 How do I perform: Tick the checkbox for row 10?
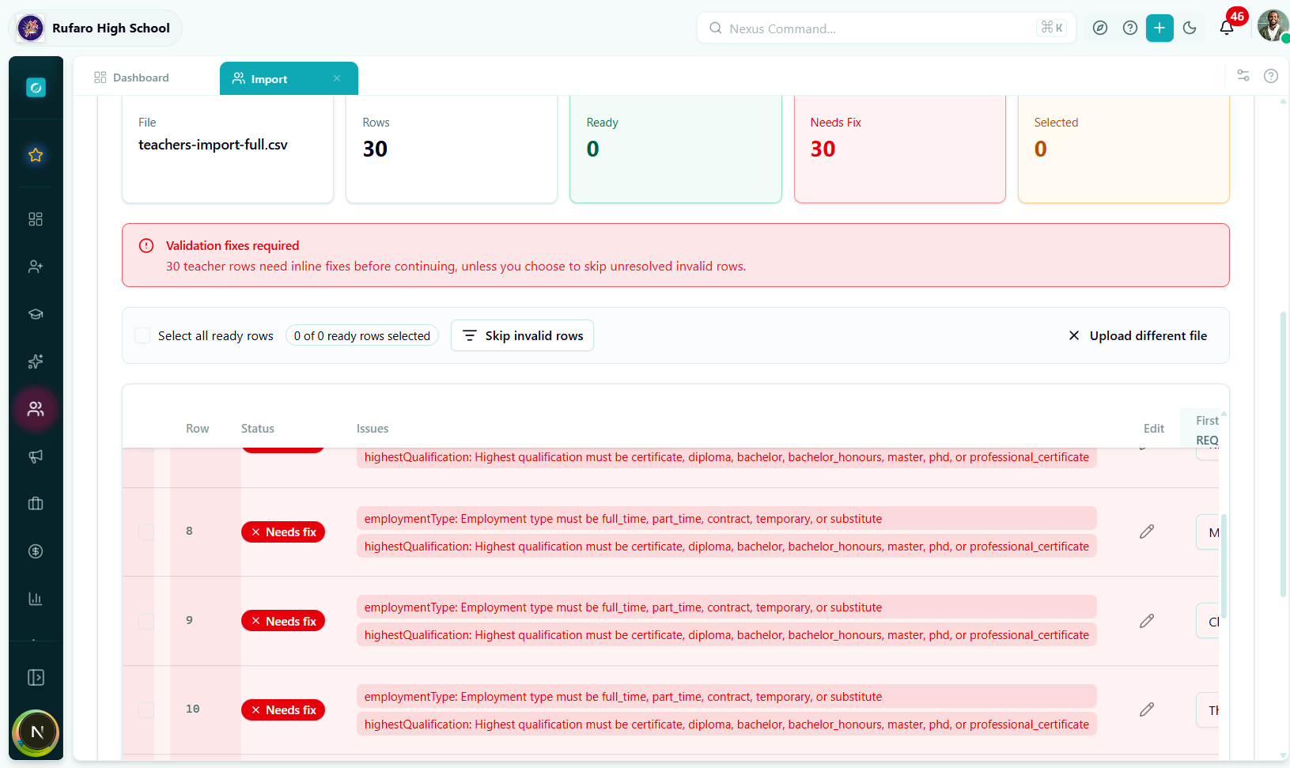point(146,709)
